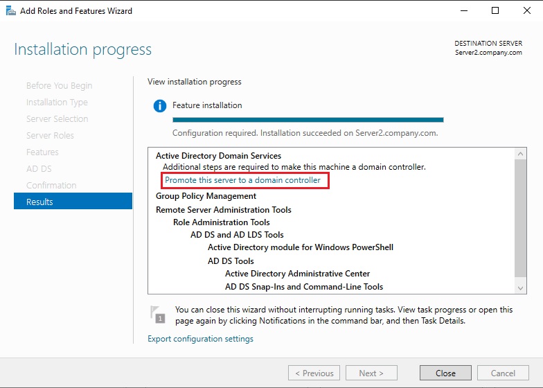Promote this server to a domain controller
This screenshot has height=388, width=543.
click(x=242, y=180)
